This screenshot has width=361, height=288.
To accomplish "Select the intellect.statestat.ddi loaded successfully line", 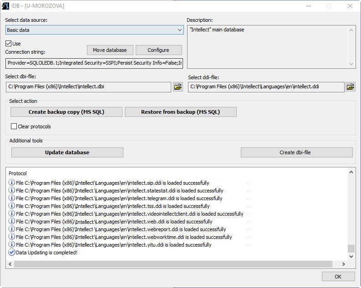I will pos(119,191).
